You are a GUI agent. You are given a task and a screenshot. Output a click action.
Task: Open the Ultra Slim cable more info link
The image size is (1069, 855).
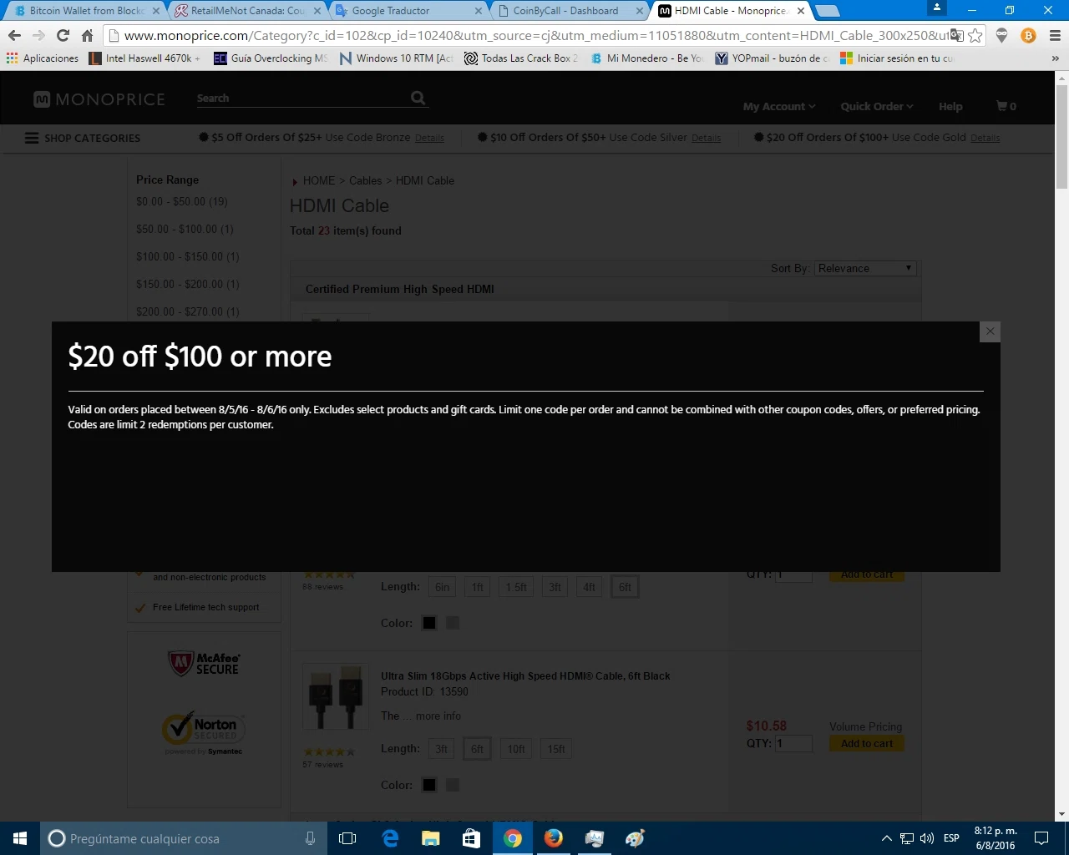438,716
